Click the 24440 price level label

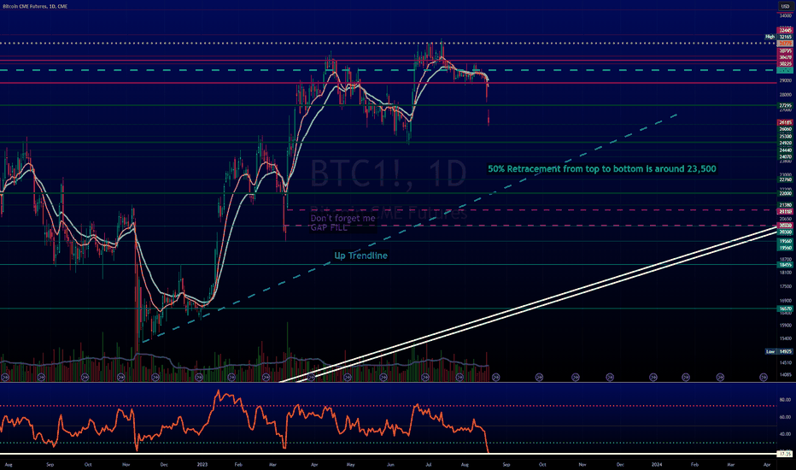[786, 150]
